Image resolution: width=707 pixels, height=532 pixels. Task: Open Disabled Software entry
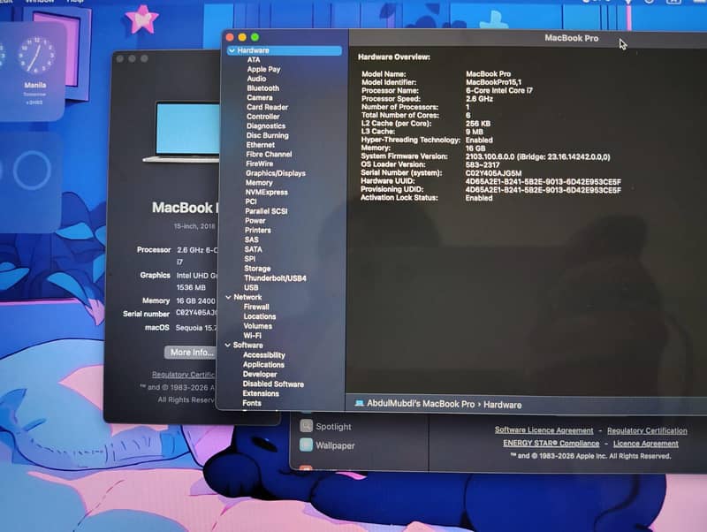pos(273,384)
